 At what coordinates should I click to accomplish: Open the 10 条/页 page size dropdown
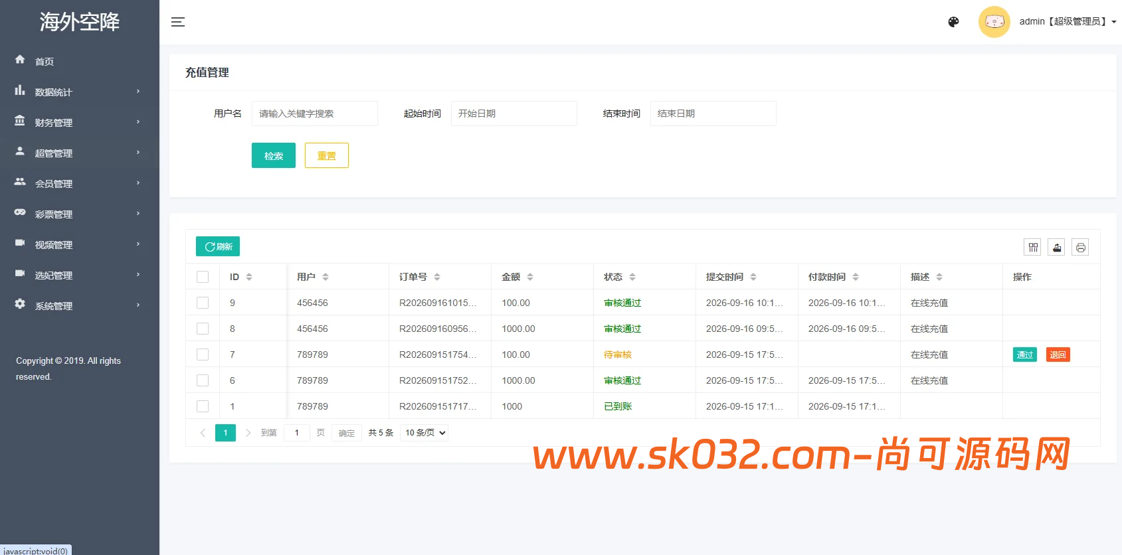coord(424,433)
